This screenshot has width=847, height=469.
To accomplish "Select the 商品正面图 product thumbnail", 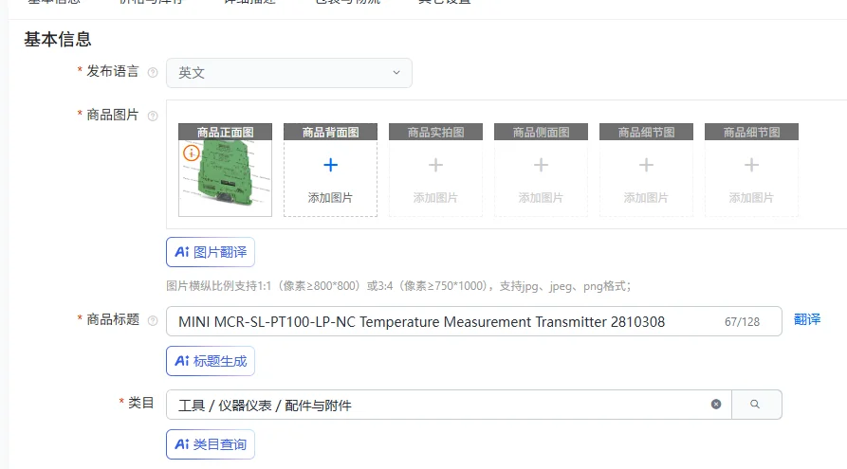I will pos(225,170).
